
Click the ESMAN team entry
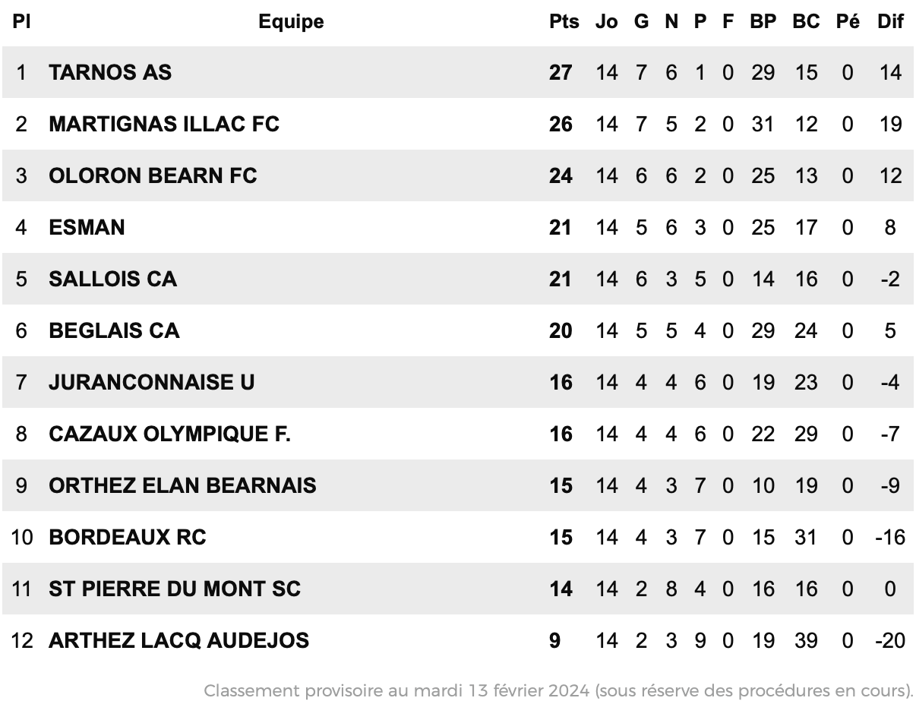pyautogui.click(x=87, y=228)
